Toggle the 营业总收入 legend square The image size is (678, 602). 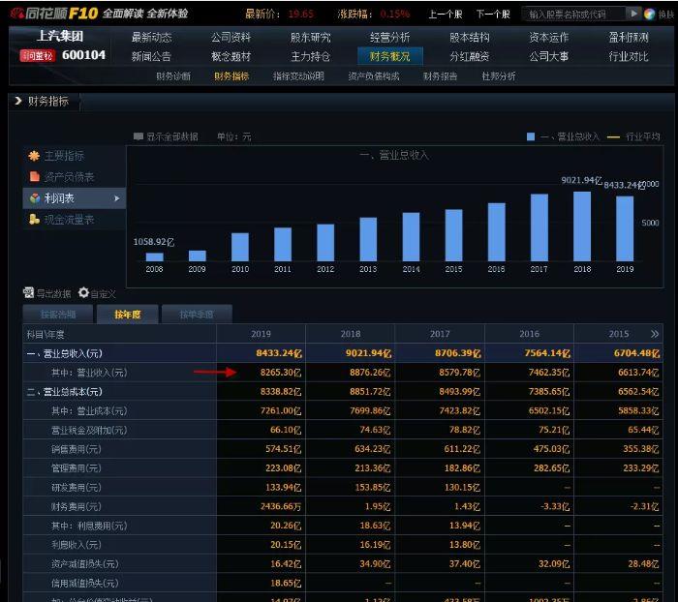pyautogui.click(x=531, y=137)
